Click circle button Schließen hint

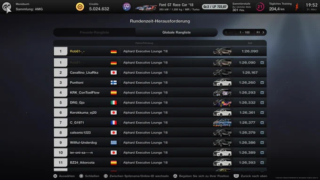coord(89,176)
